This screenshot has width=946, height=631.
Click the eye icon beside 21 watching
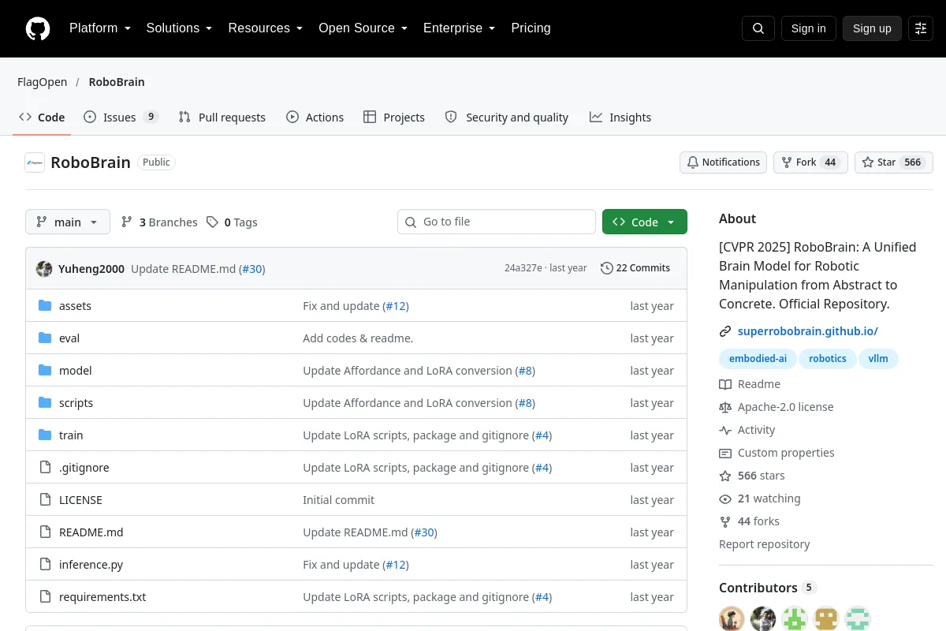pos(725,498)
